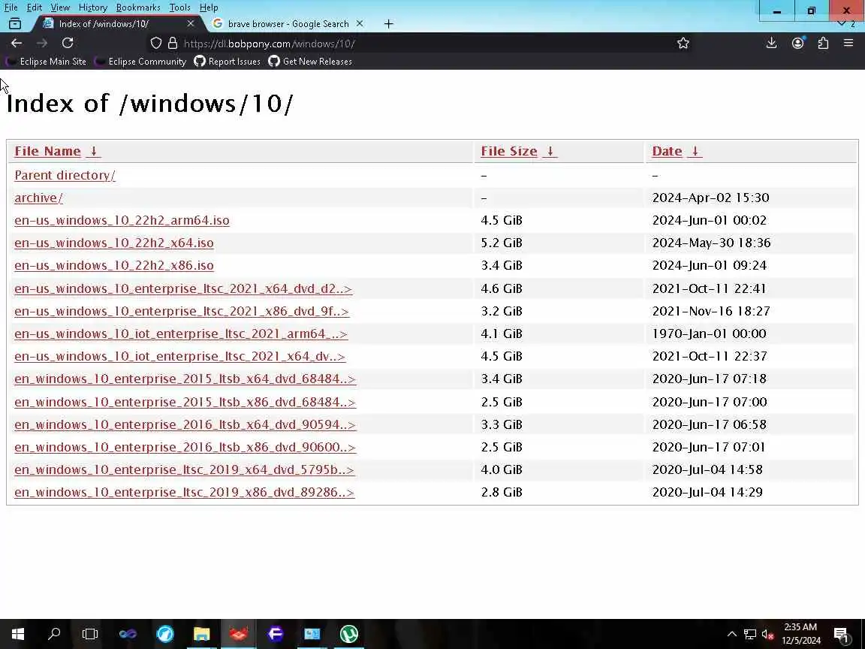
Task: Open the Report Issues bookmark
Action: point(228,62)
